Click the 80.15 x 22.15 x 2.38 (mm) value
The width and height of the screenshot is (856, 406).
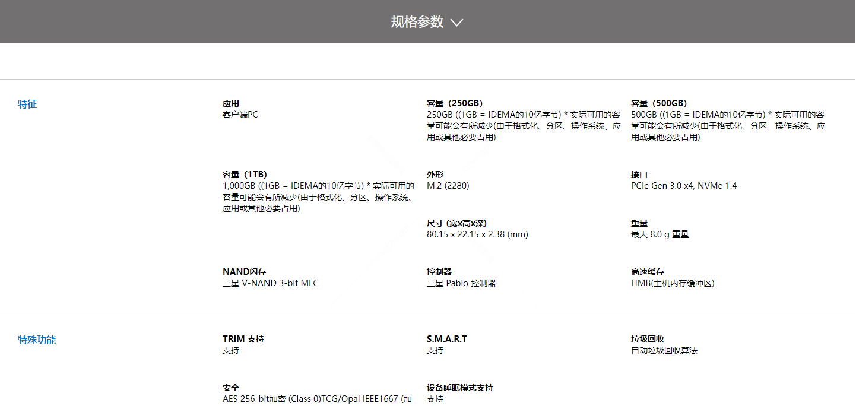(x=477, y=234)
